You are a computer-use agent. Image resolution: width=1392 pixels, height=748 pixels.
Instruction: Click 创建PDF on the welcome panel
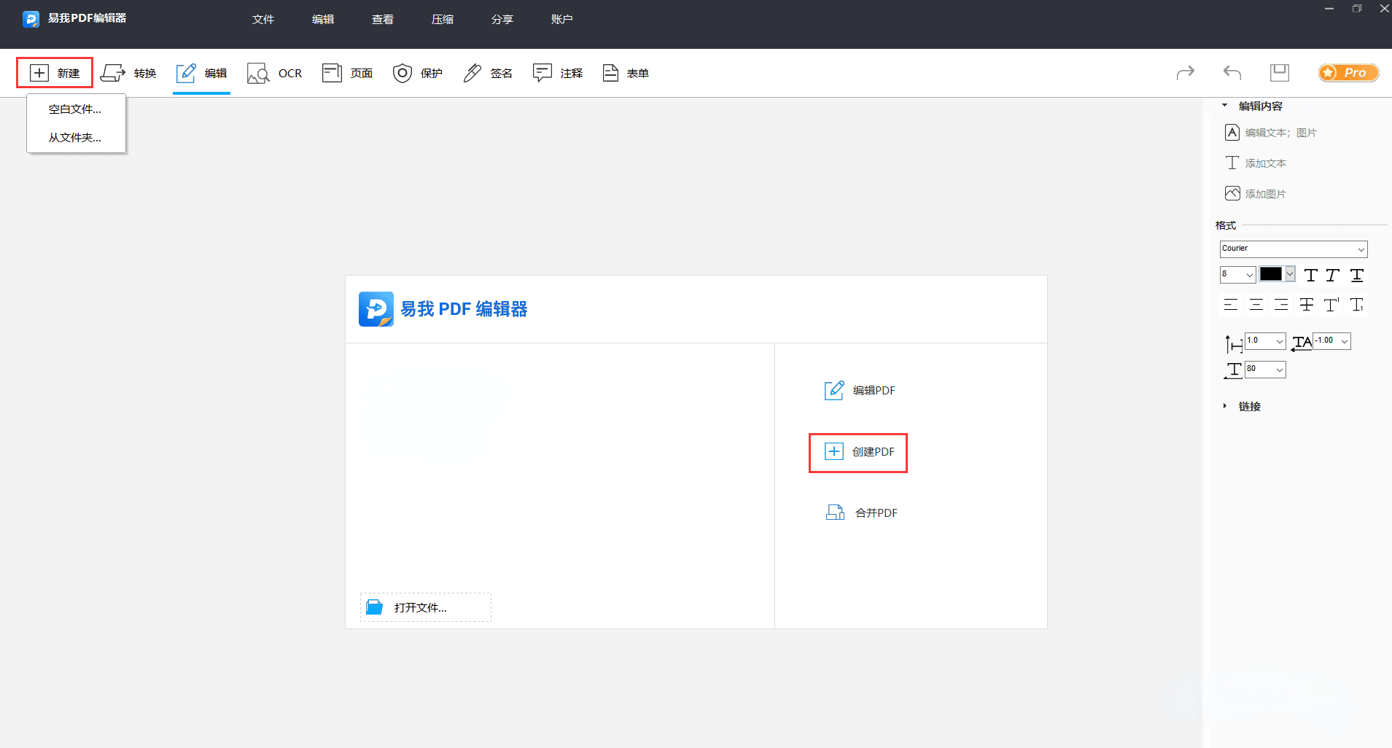(x=859, y=452)
